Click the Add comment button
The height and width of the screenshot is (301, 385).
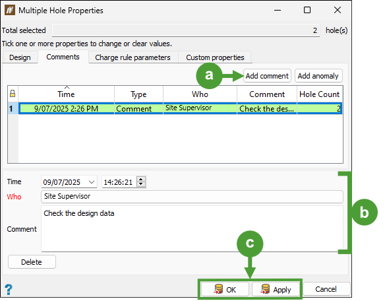coord(267,76)
